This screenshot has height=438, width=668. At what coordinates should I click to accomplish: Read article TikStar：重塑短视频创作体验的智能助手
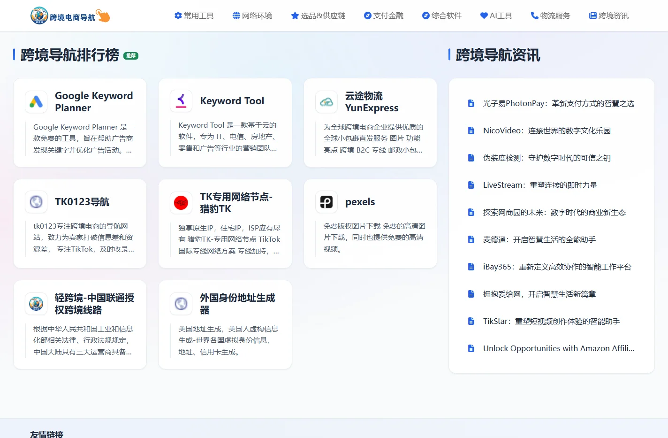click(552, 321)
